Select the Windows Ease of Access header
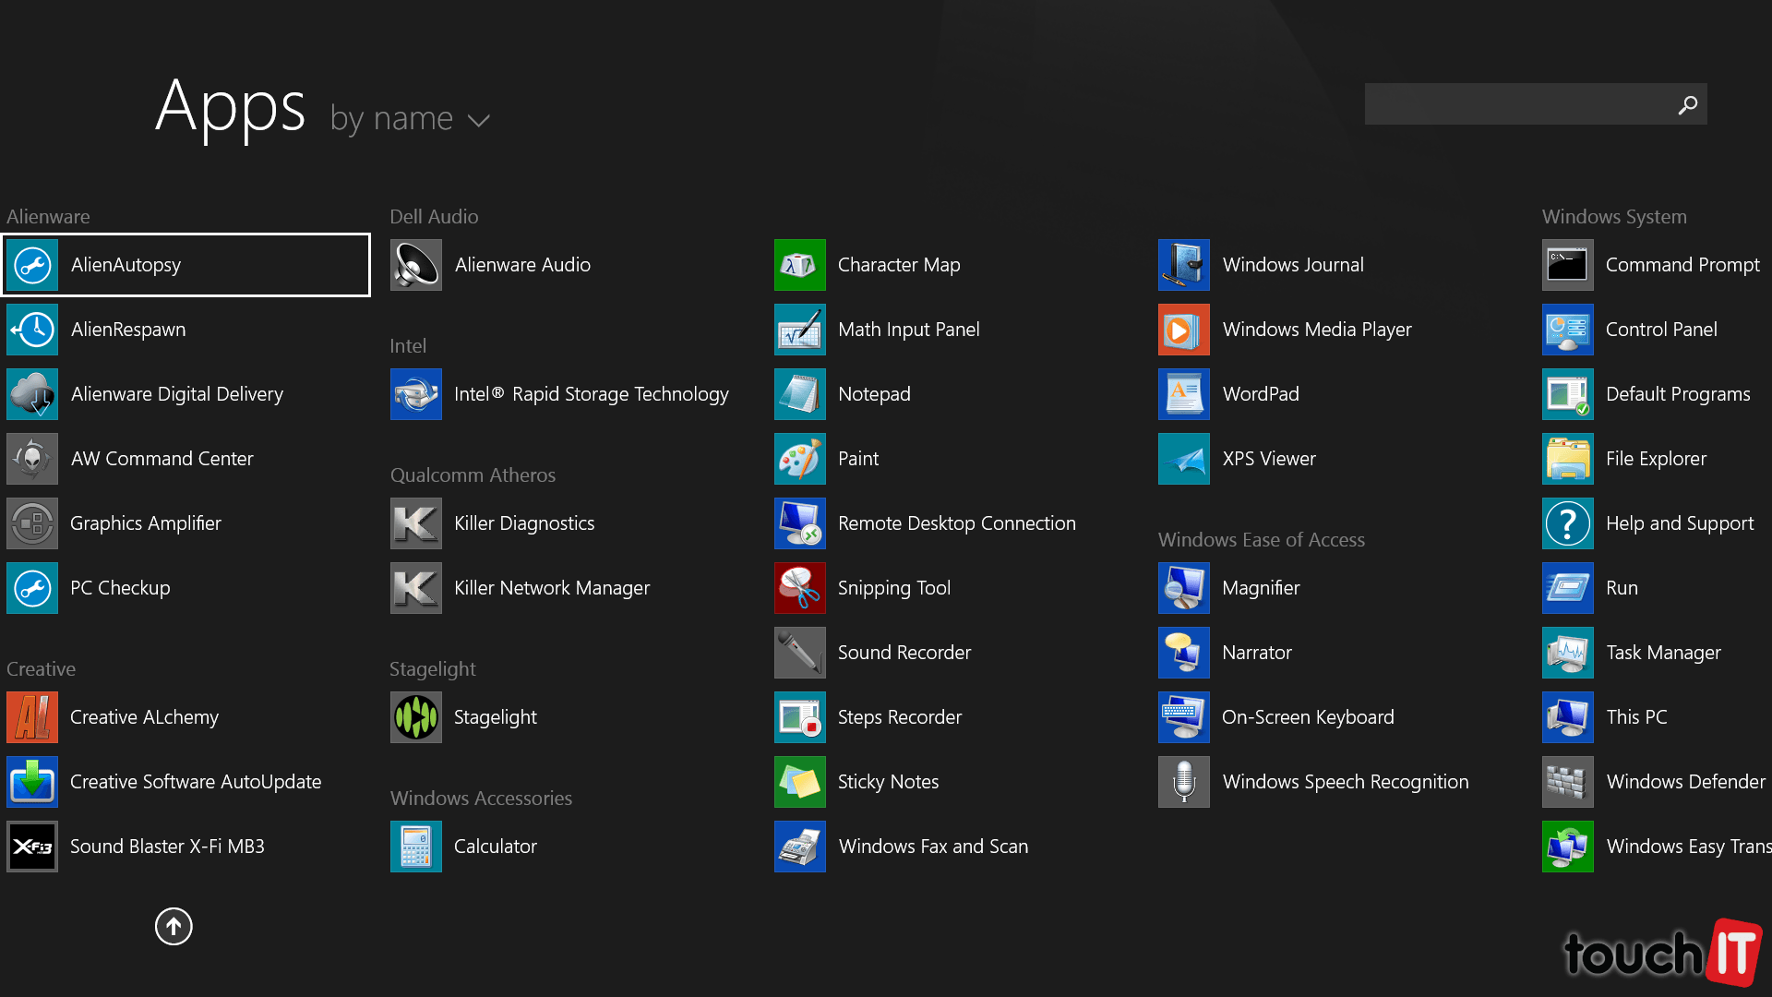This screenshot has height=997, width=1772. click(1261, 540)
